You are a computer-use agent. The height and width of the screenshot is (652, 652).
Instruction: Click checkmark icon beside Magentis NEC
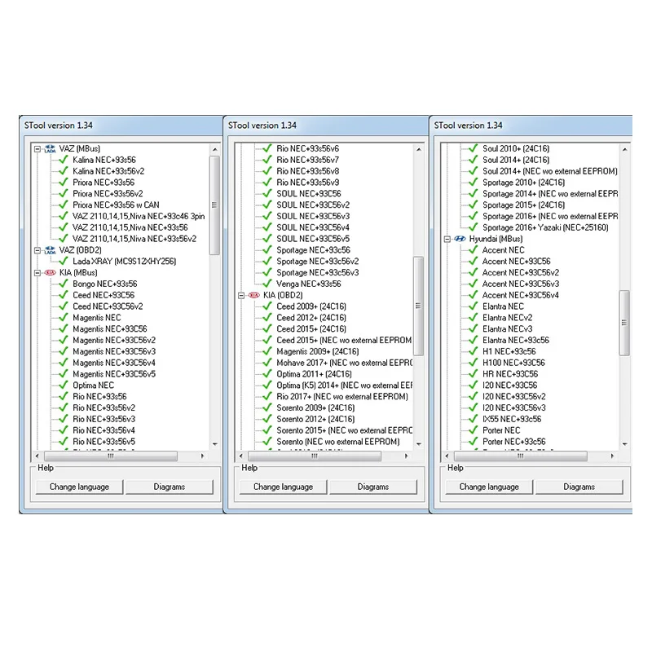(x=64, y=318)
